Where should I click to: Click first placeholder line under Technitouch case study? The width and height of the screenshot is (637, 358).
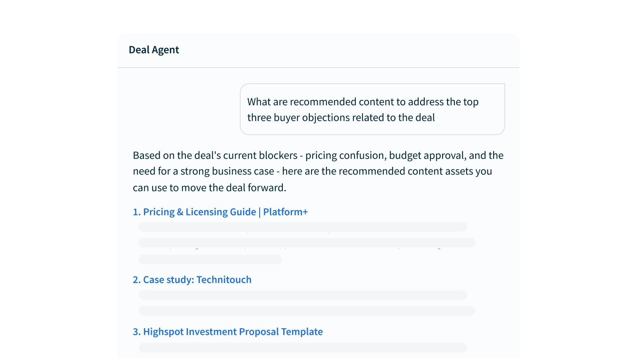[x=303, y=295]
